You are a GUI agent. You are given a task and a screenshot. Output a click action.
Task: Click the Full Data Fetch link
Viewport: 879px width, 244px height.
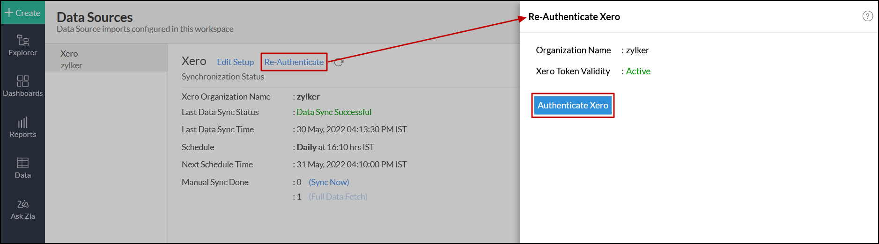point(338,197)
